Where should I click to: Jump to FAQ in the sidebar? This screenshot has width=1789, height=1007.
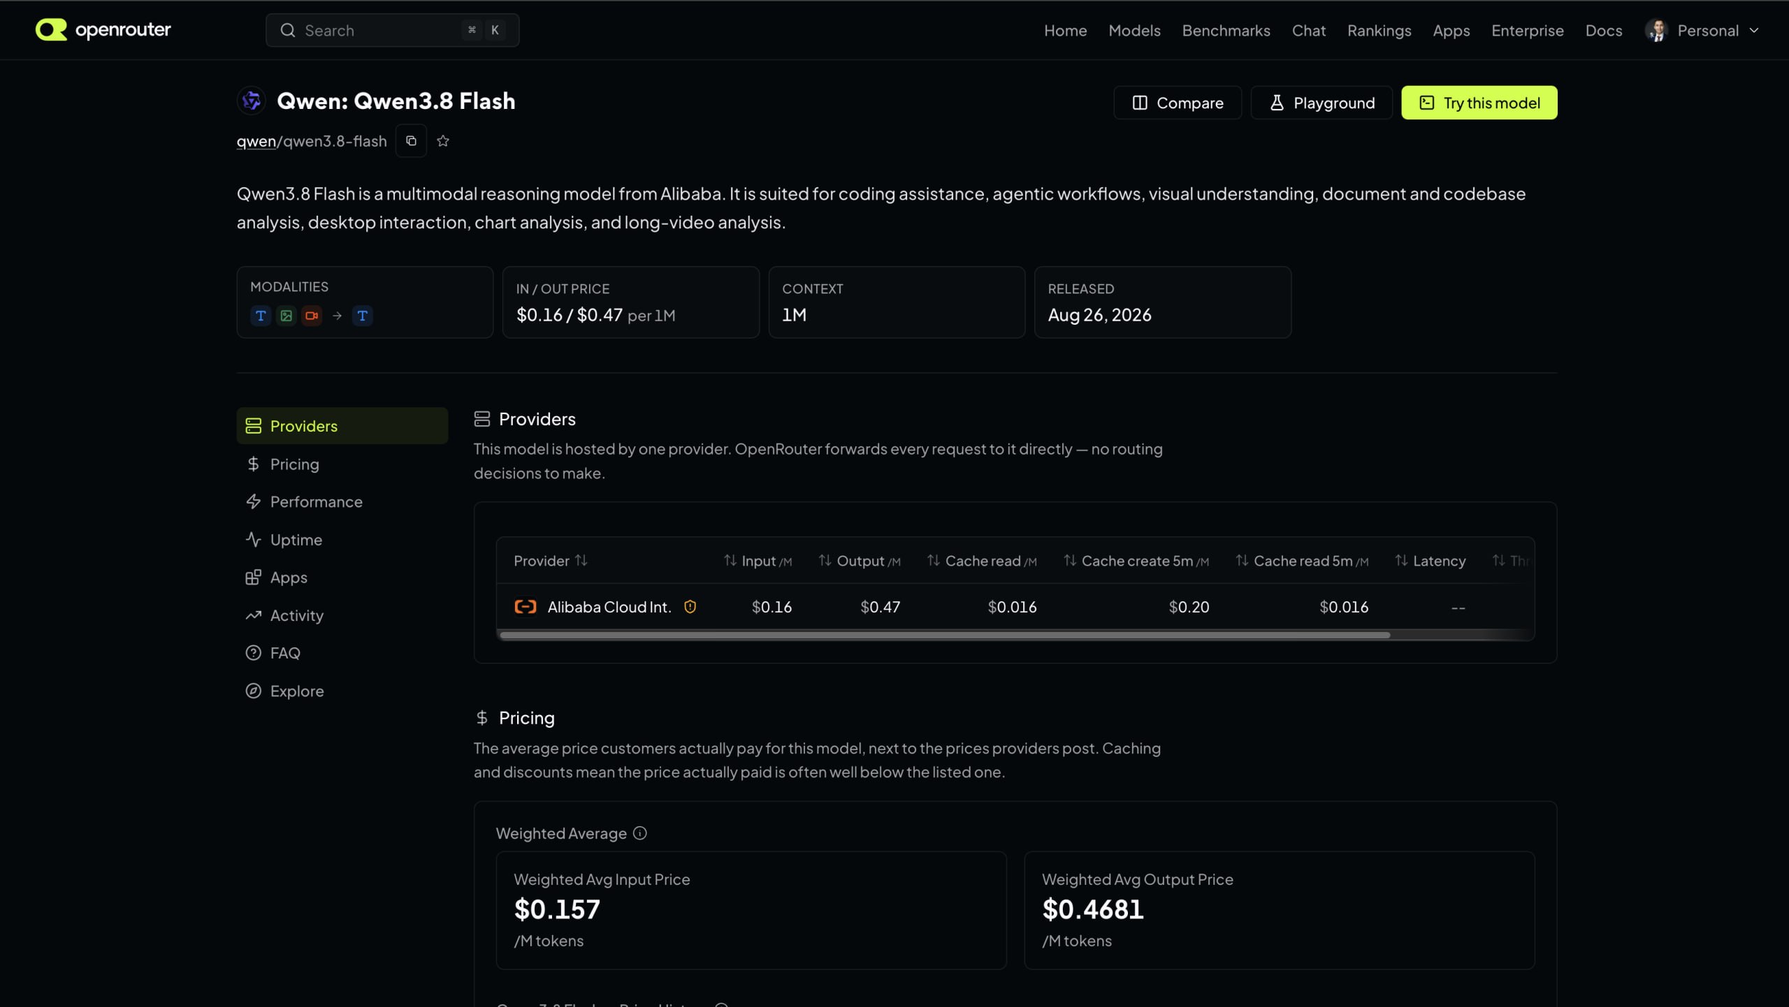tap(342, 653)
